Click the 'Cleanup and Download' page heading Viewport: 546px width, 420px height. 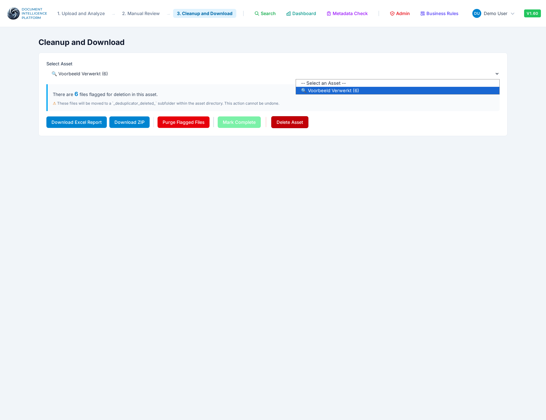click(x=81, y=42)
